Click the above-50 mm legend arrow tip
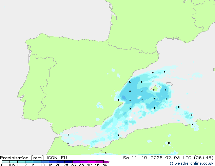This screenshot has height=166, width=215. pyautogui.click(x=107, y=162)
